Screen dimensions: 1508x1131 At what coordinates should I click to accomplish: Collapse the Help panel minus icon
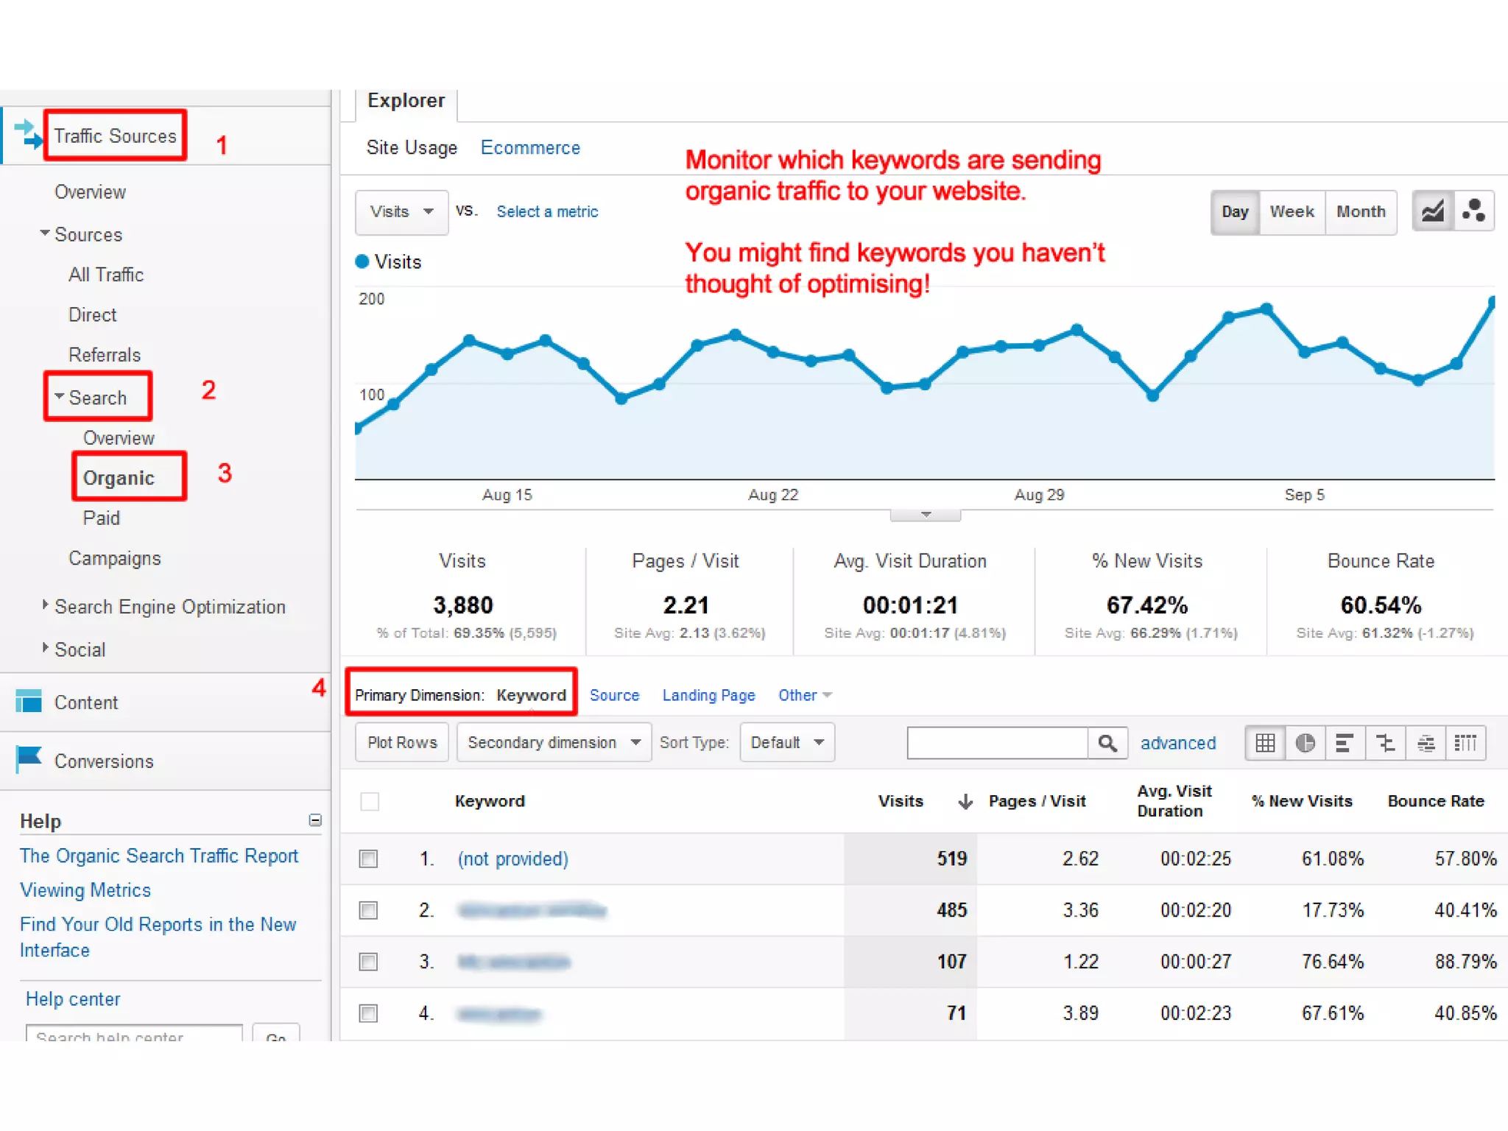pos(315,820)
